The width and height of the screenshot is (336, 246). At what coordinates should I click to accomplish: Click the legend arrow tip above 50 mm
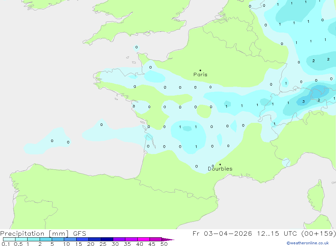pyautogui.click(x=168, y=239)
